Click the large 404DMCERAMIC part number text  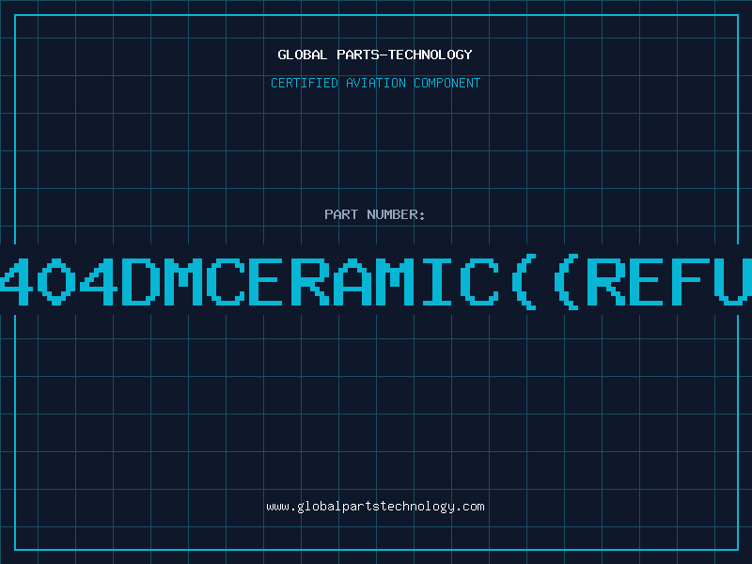click(376, 282)
